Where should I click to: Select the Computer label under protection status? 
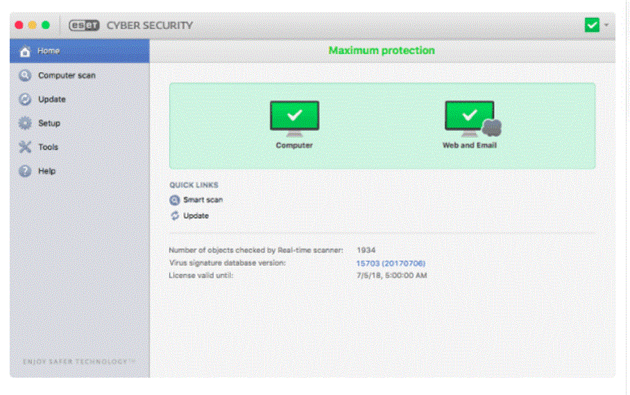294,146
